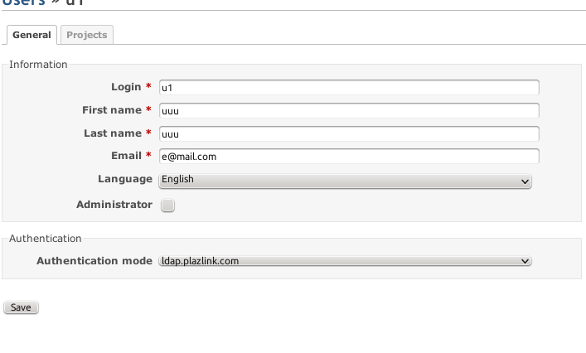Switch to the General tab
This screenshot has width=586, height=353.
click(x=31, y=35)
